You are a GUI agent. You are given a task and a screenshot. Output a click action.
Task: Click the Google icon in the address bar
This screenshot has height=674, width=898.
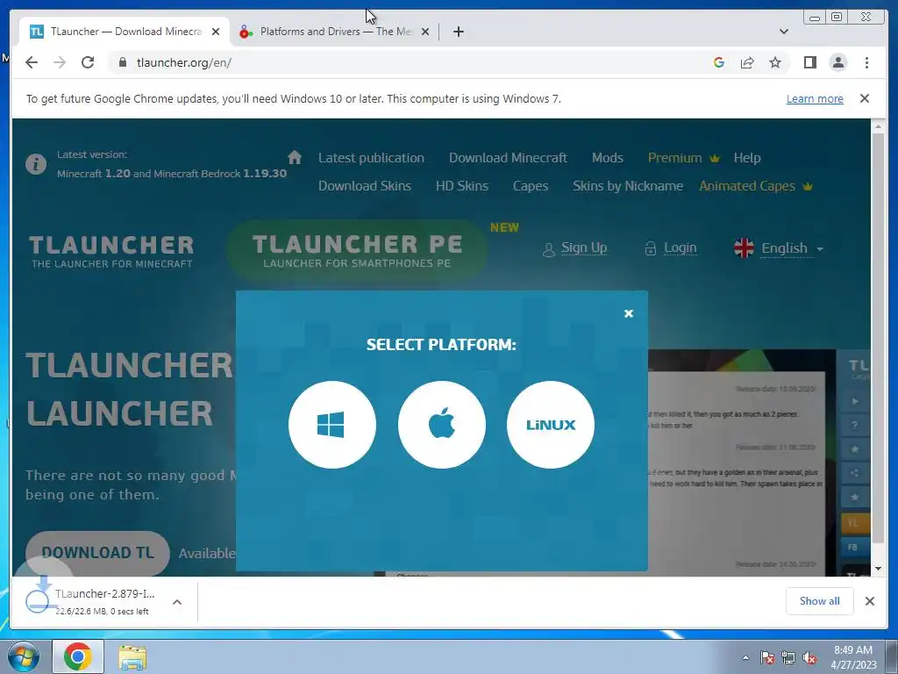point(719,62)
